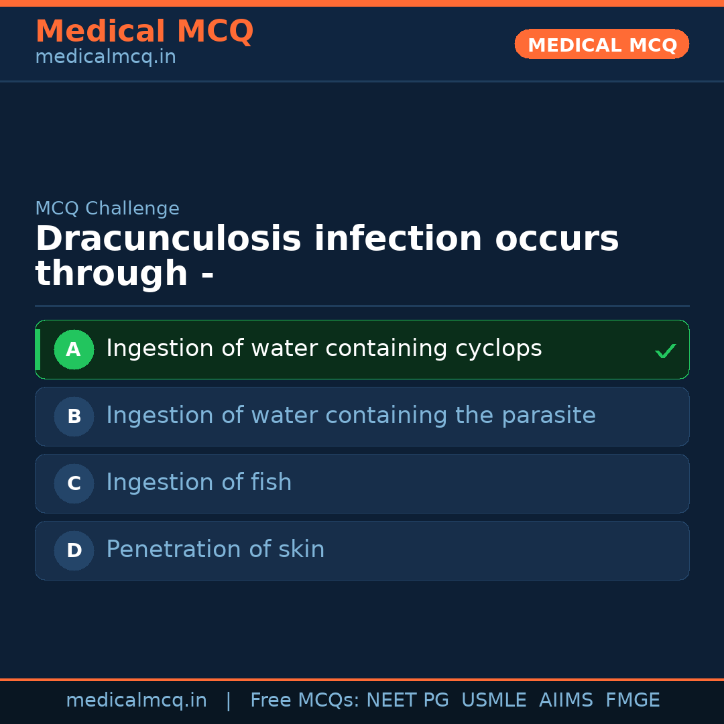Click 'USMLE' in the footer
The height and width of the screenshot is (724, 724).
pyautogui.click(x=493, y=701)
